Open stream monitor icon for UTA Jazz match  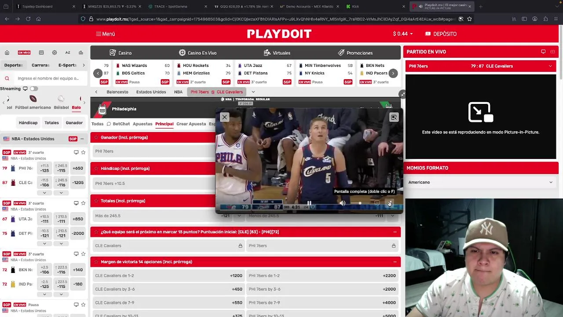tap(76, 203)
